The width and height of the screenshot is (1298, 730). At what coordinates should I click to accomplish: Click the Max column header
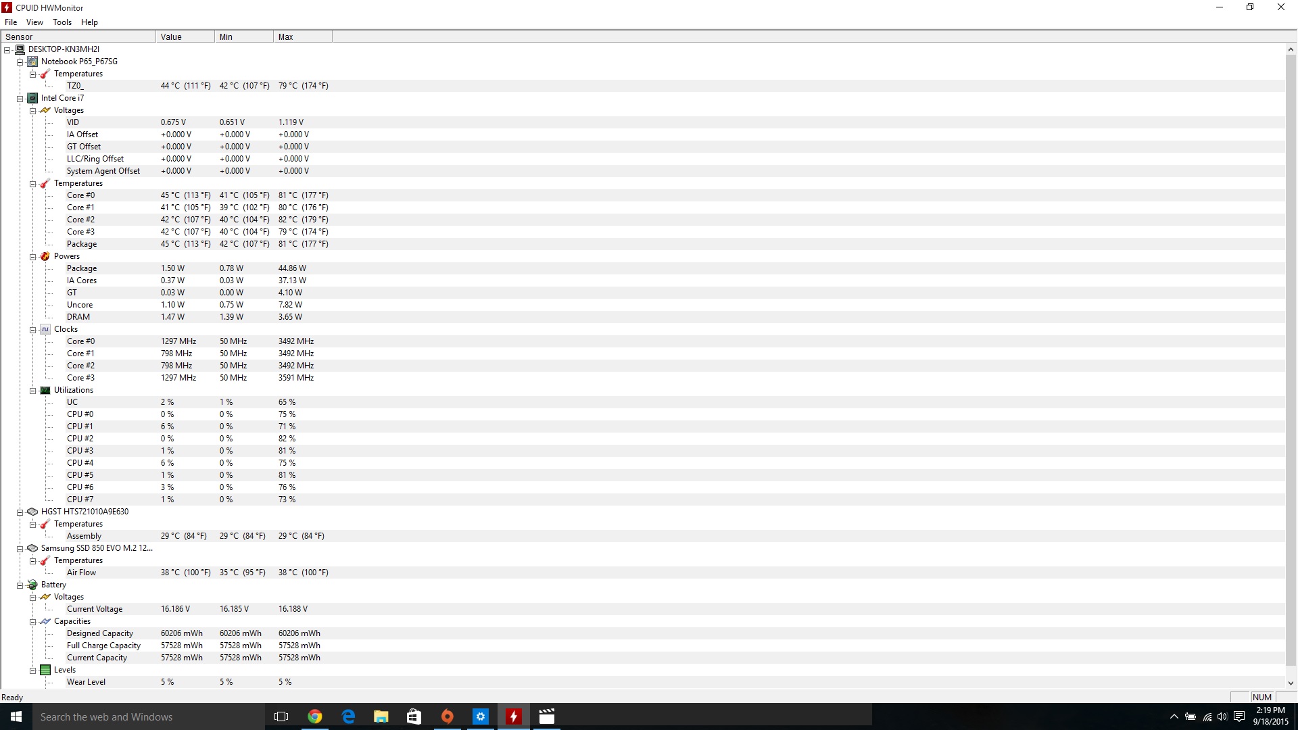[x=303, y=37]
